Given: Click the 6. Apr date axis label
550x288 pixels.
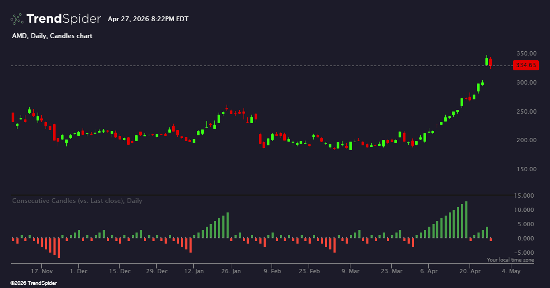Looking at the screenshot, I should pos(429,271).
